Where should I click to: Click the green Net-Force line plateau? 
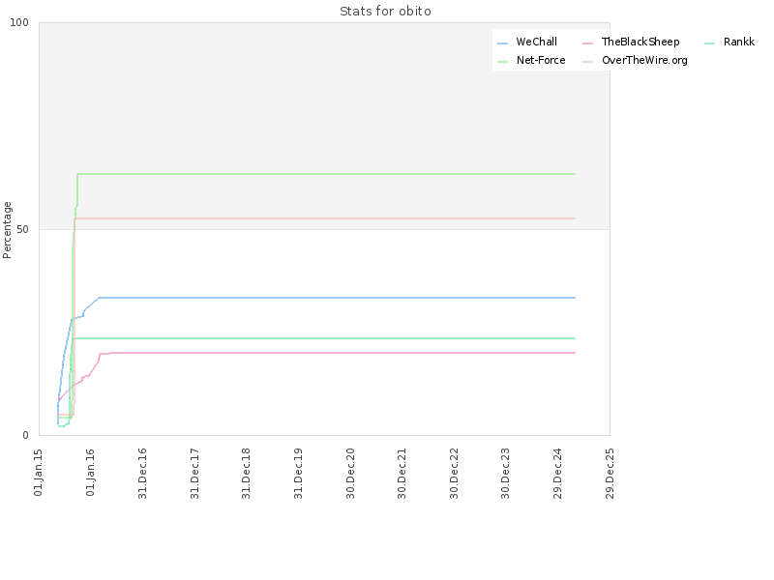tap(326, 174)
